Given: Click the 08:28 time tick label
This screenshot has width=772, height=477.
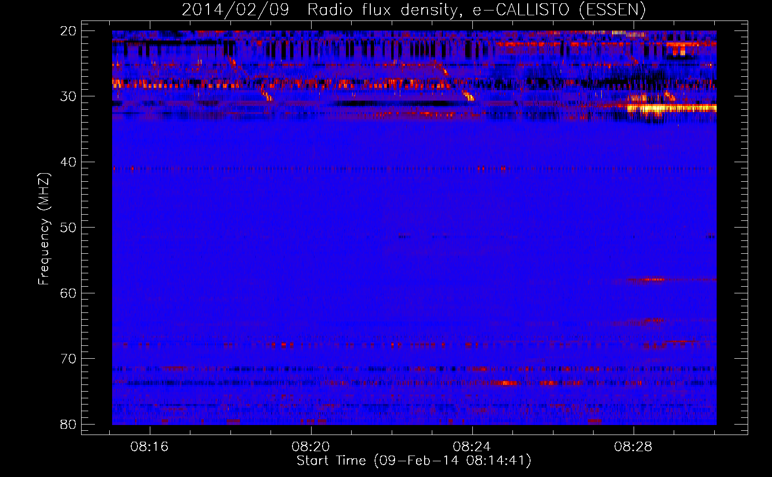Looking at the screenshot, I should [x=634, y=447].
